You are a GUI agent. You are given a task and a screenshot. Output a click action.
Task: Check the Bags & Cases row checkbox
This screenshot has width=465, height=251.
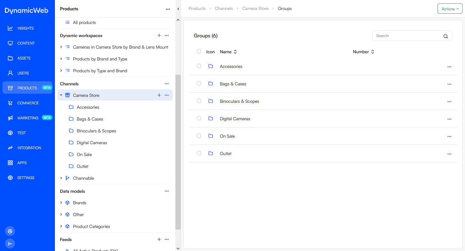(199, 83)
